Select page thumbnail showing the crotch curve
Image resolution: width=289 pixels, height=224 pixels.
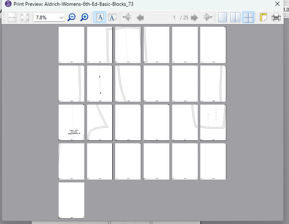pyautogui.click(x=100, y=123)
